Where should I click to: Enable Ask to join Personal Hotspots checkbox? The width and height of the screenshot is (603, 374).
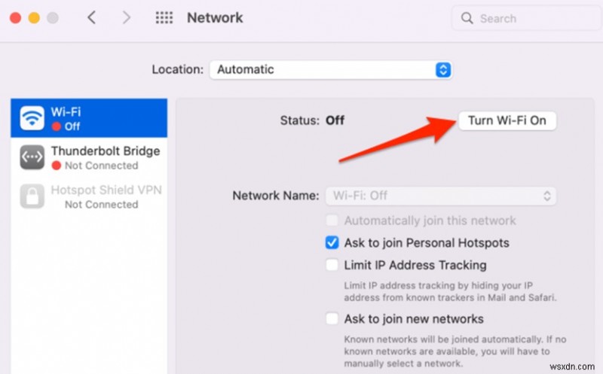click(x=332, y=242)
